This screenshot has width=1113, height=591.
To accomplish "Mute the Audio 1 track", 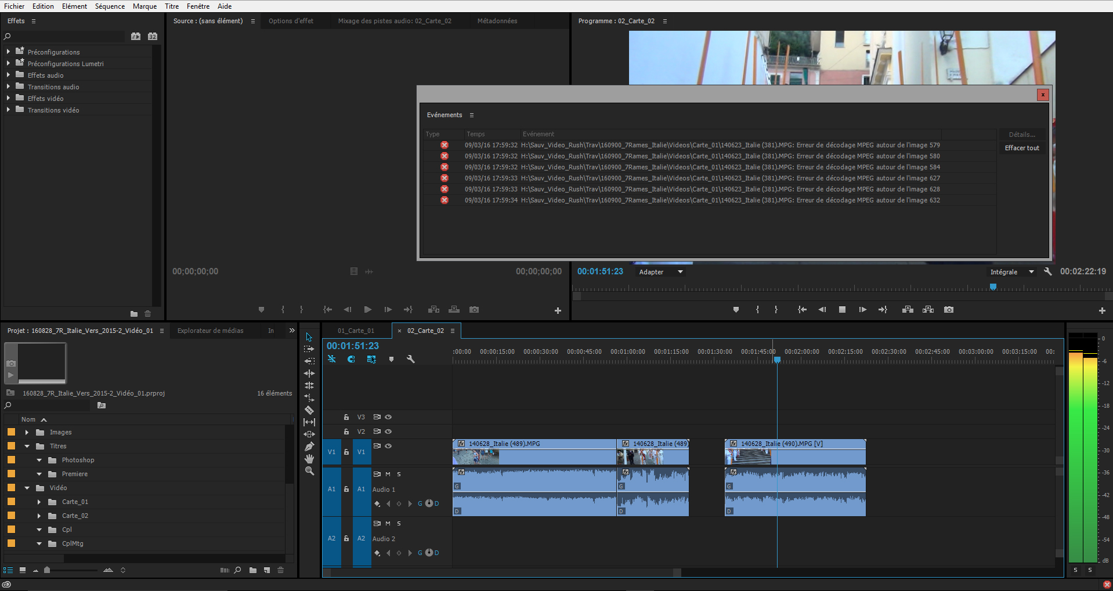I will 388,474.
